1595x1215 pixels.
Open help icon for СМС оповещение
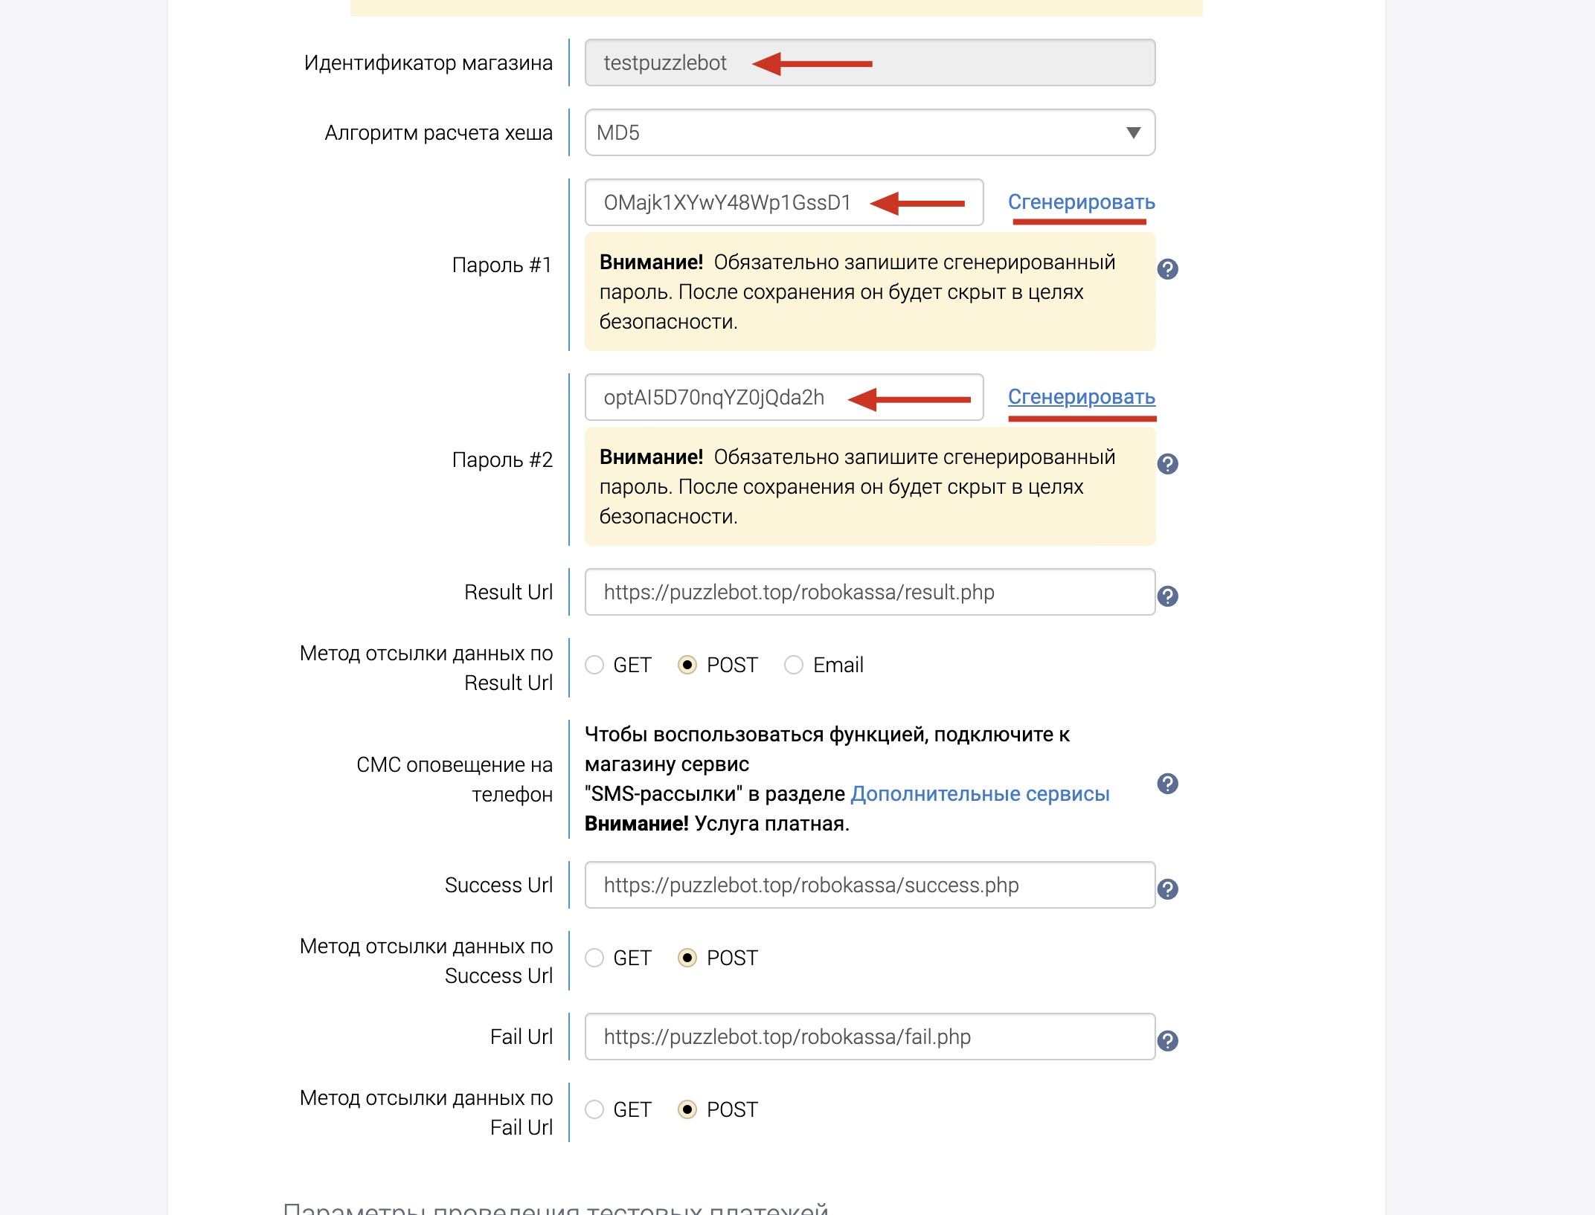pyautogui.click(x=1167, y=784)
